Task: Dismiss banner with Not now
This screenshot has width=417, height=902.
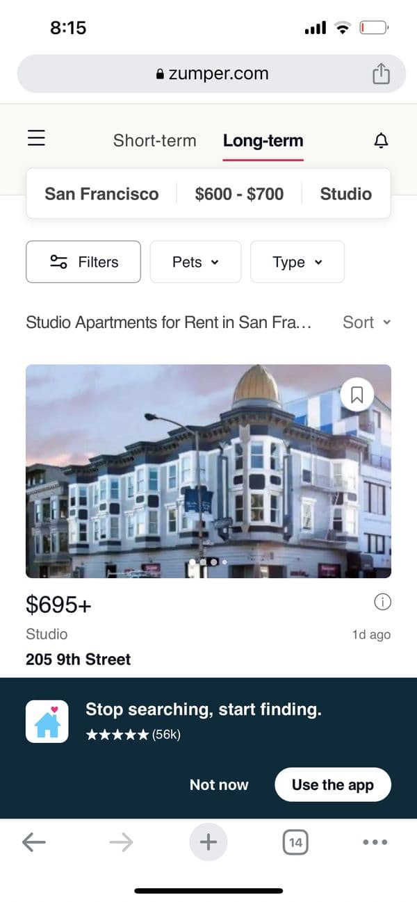Action: tap(219, 785)
